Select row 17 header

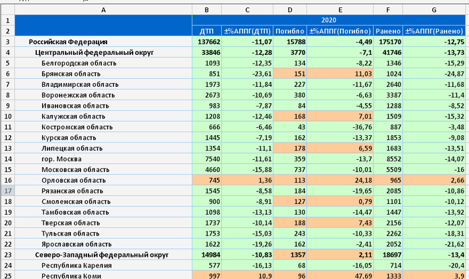(7, 191)
